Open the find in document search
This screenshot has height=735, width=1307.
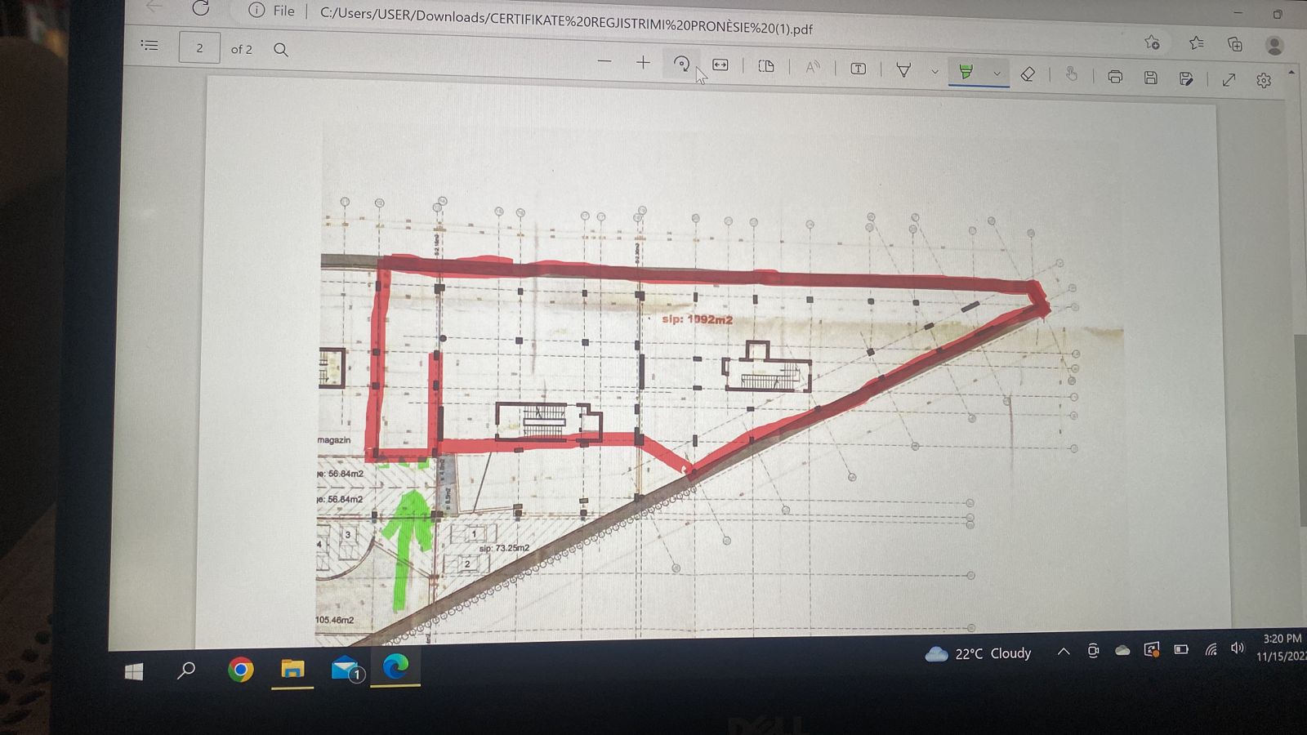coord(281,50)
